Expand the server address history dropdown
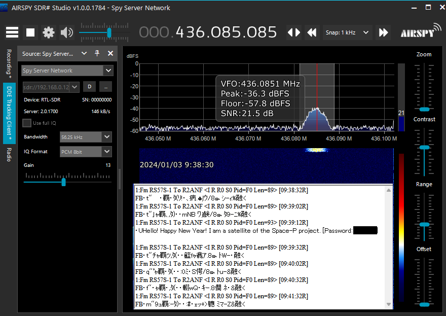446x316 pixels. click(x=75, y=87)
